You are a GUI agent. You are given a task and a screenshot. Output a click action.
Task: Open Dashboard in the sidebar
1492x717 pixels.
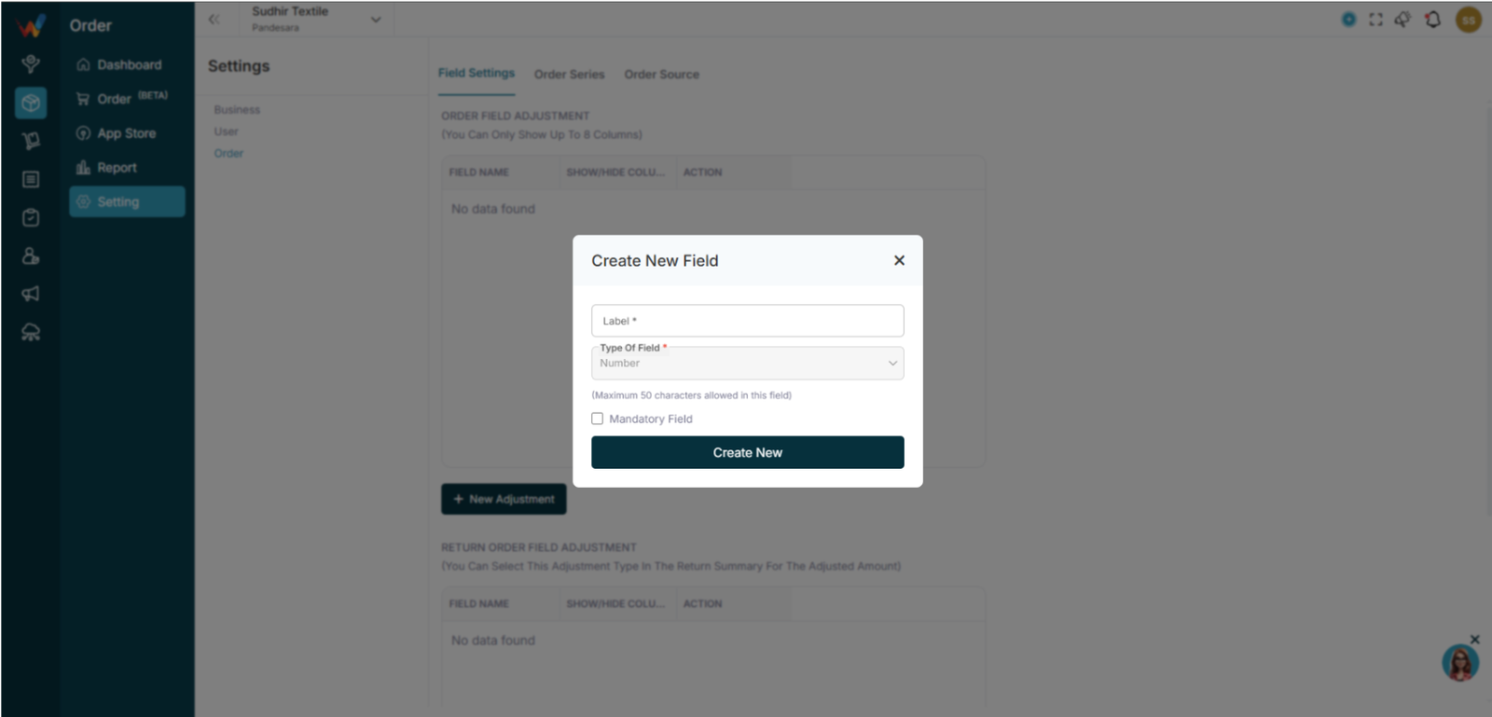pos(127,64)
